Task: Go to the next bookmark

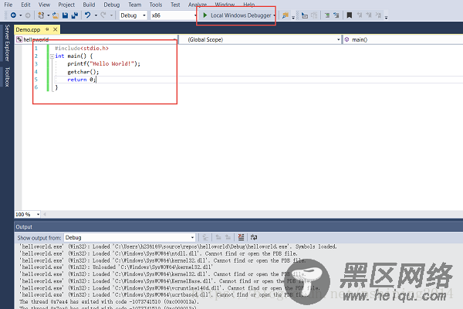Action: [x=369, y=15]
